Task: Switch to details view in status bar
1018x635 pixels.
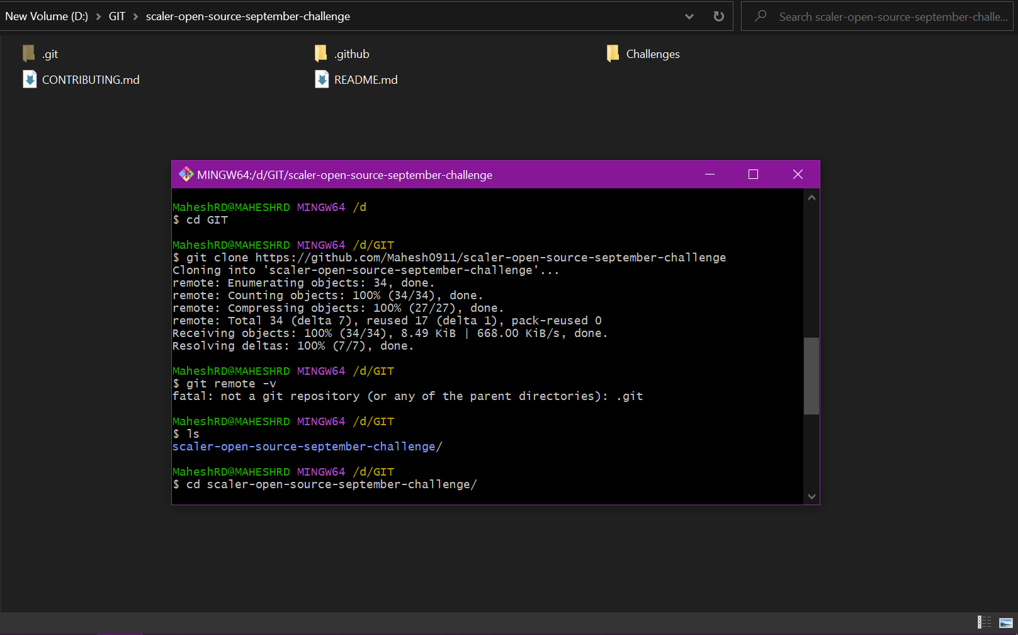Action: [984, 622]
